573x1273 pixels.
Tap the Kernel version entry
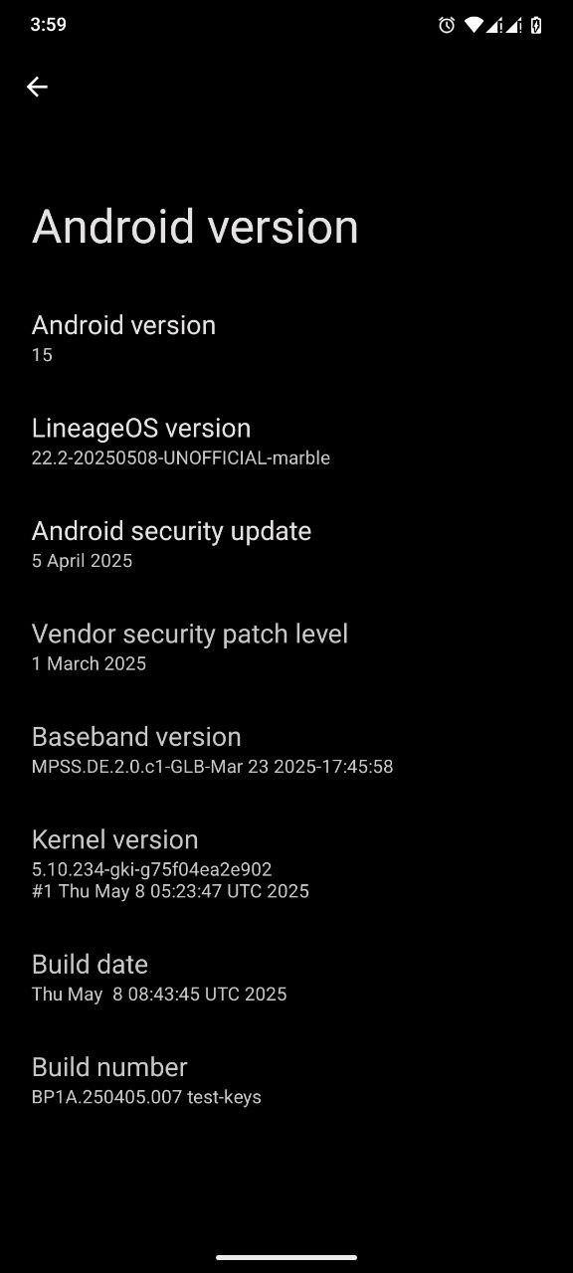[286, 864]
